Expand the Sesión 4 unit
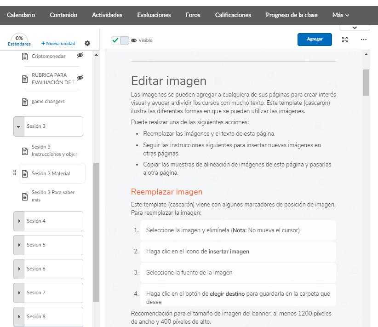Screen dimensions: 378x327 (x=19, y=221)
